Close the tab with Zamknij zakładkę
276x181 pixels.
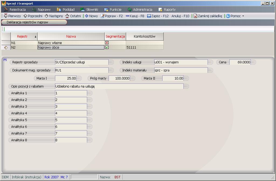click(x=208, y=16)
